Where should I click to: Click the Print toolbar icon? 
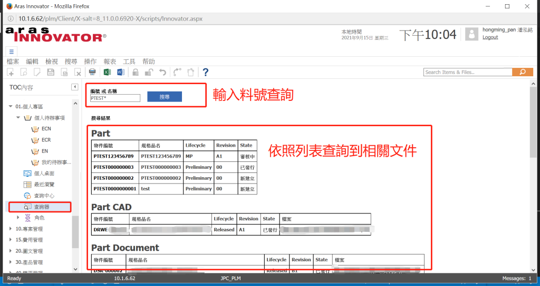click(92, 72)
